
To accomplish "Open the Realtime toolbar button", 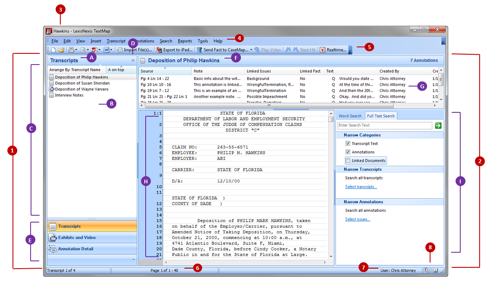I will coord(333,50).
